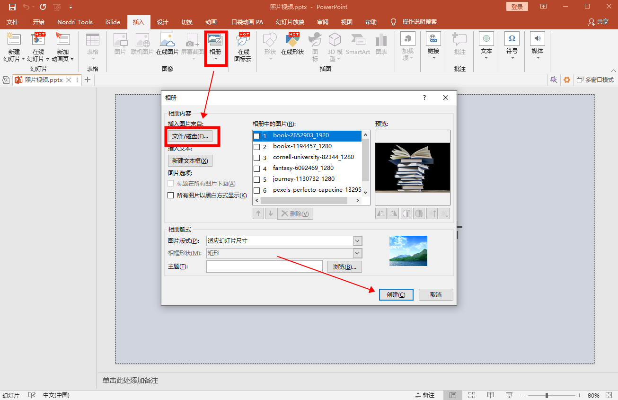Switch to slide sorter view icon
Image resolution: width=618 pixels, height=400 pixels.
472,395
